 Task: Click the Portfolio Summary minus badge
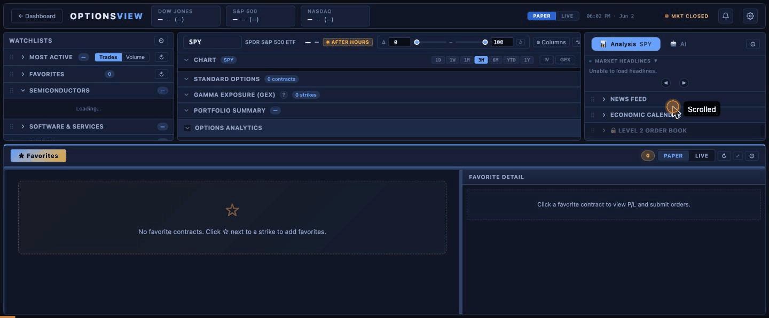(275, 110)
